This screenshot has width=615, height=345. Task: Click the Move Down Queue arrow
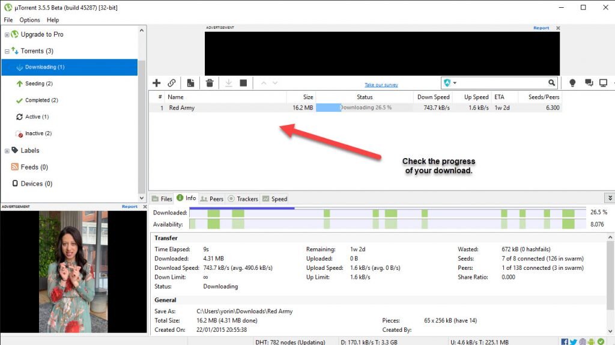point(275,83)
